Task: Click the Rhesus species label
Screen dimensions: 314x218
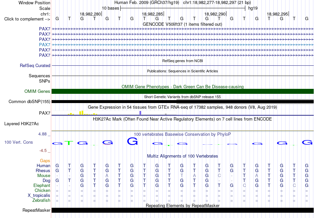Action: 43,171
